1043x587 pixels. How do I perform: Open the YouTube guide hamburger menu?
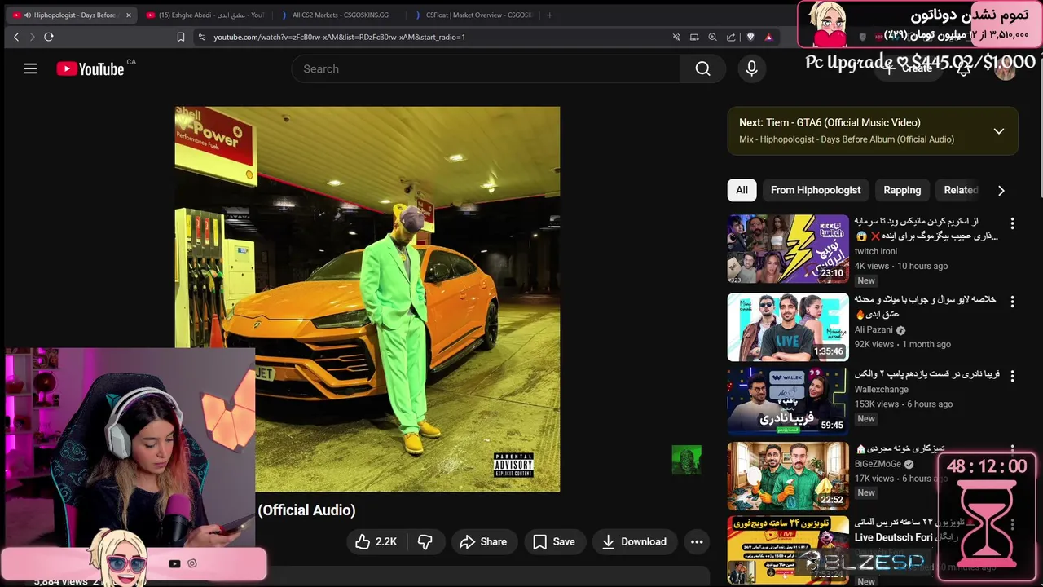[30, 69]
